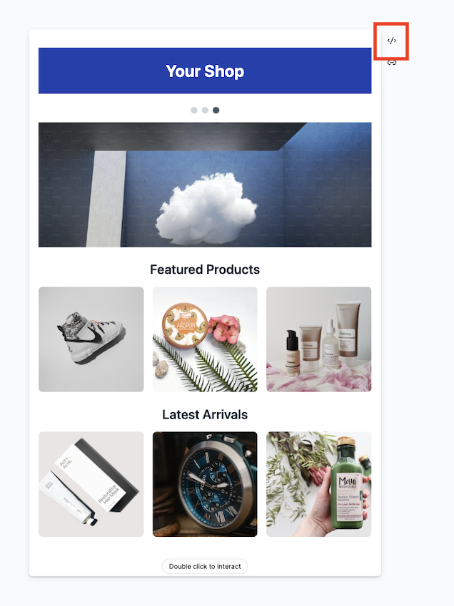Click the cloud in the hero banner
The height and width of the screenshot is (606, 454).
[207, 209]
